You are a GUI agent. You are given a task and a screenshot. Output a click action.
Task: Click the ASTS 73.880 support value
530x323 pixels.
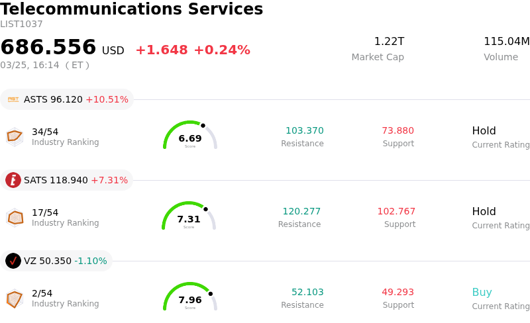pyautogui.click(x=397, y=131)
